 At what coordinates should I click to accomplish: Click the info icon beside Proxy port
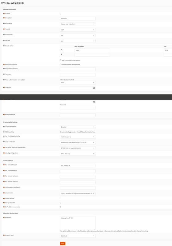click(x=4, y=74)
